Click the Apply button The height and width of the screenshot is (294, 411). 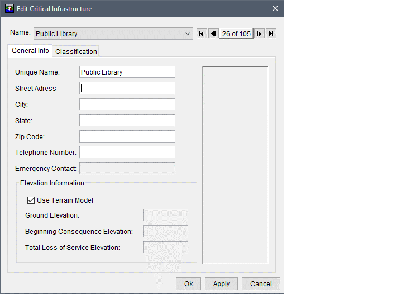tap(221, 283)
